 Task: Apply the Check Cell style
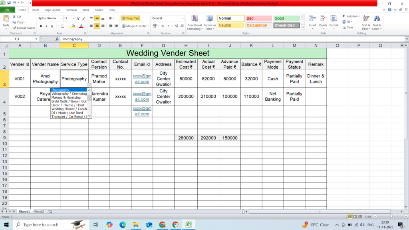[x=287, y=25]
